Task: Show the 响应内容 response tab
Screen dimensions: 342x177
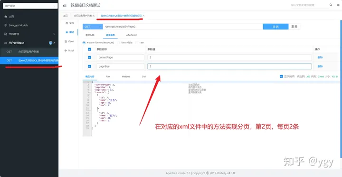Action: click(x=89, y=77)
